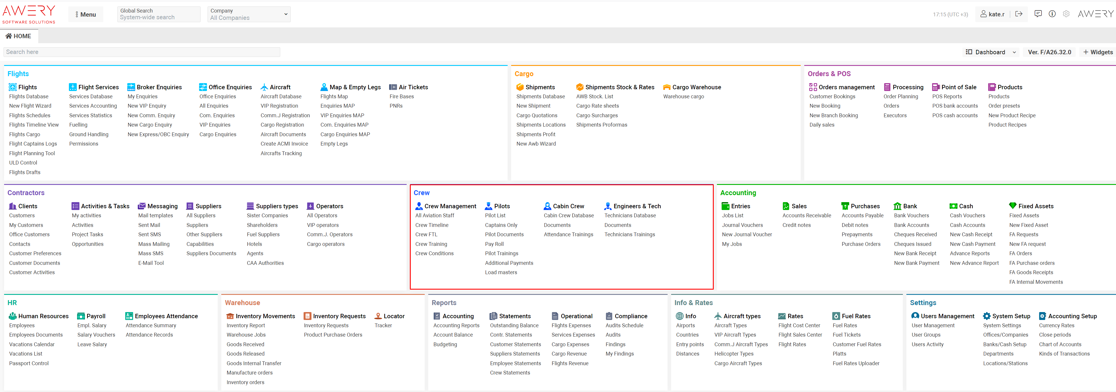Click the Locator pin icon in Warehouse
This screenshot has height=392, width=1116.
pyautogui.click(x=378, y=316)
